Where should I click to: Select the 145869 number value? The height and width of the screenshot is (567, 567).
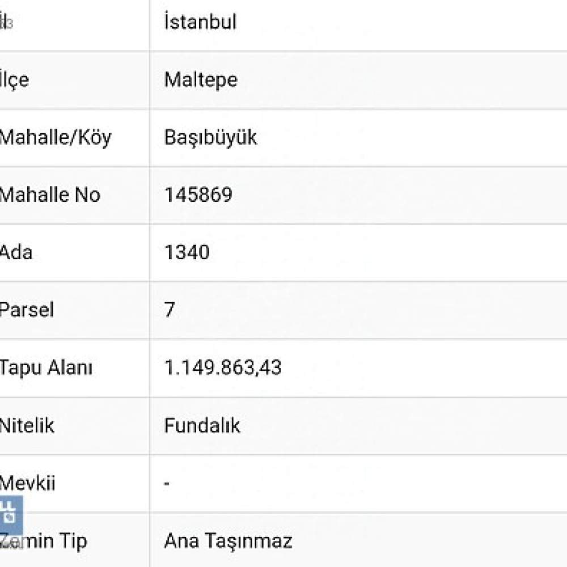click(198, 195)
